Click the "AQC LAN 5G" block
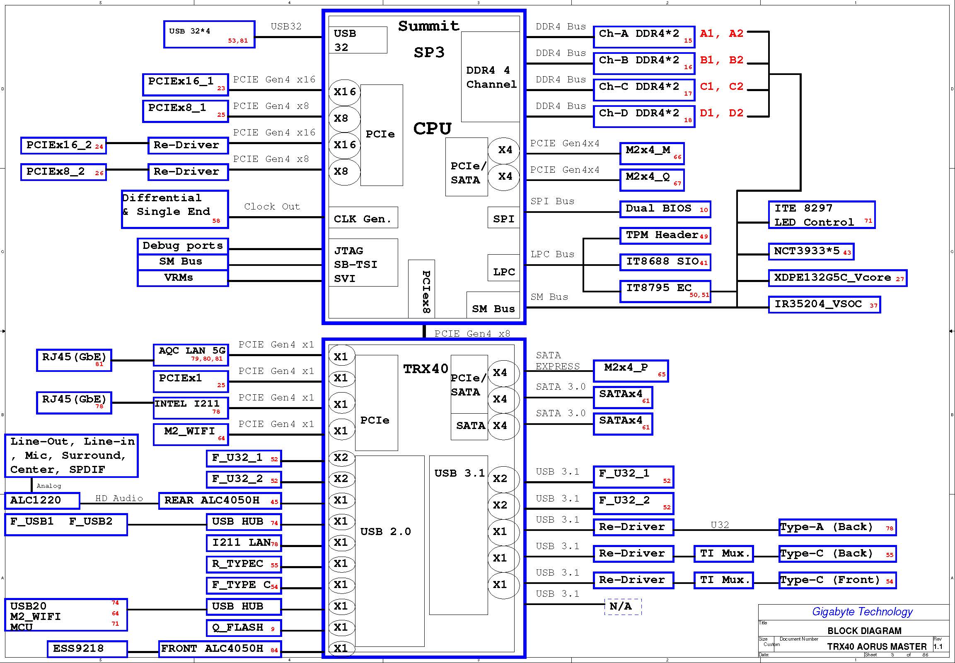 click(x=191, y=355)
